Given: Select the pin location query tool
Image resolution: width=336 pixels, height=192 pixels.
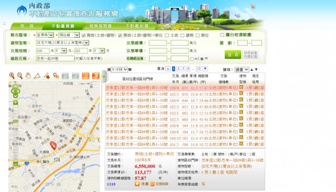Looking at the screenshot, I should 56,76.
